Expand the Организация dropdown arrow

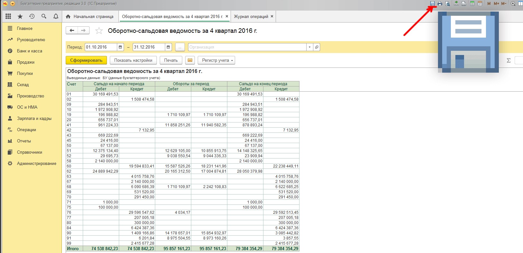click(309, 47)
